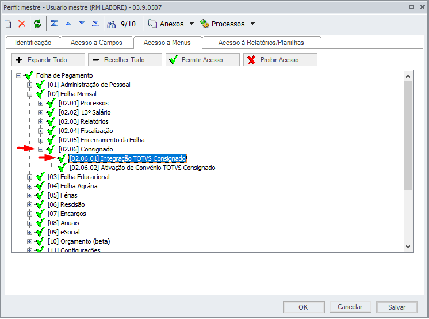Select the [03] Folha Educacional tree item
This screenshot has width=429, height=319.
pyautogui.click(x=79, y=177)
